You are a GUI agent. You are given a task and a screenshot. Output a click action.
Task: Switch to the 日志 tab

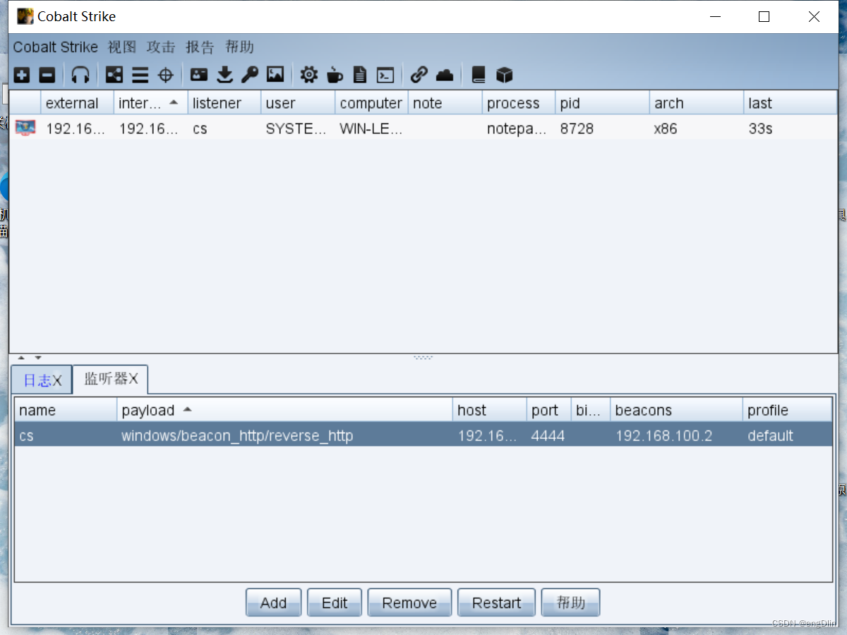pos(42,380)
